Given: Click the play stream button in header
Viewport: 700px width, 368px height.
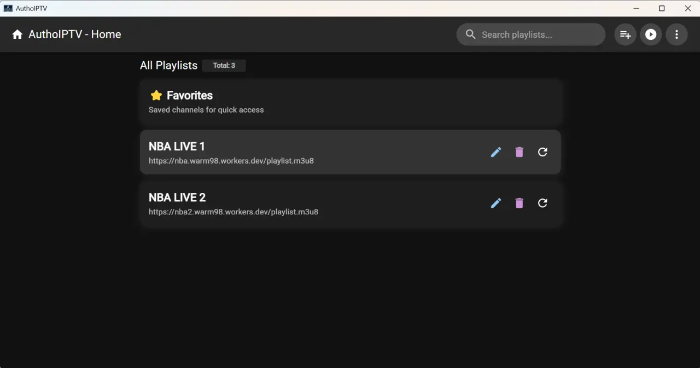Looking at the screenshot, I should pyautogui.click(x=651, y=34).
